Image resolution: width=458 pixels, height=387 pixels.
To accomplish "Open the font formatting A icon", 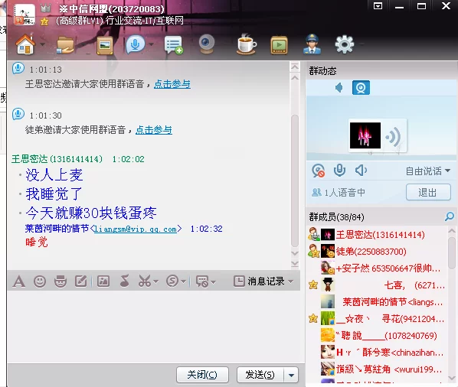I will tap(19, 281).
